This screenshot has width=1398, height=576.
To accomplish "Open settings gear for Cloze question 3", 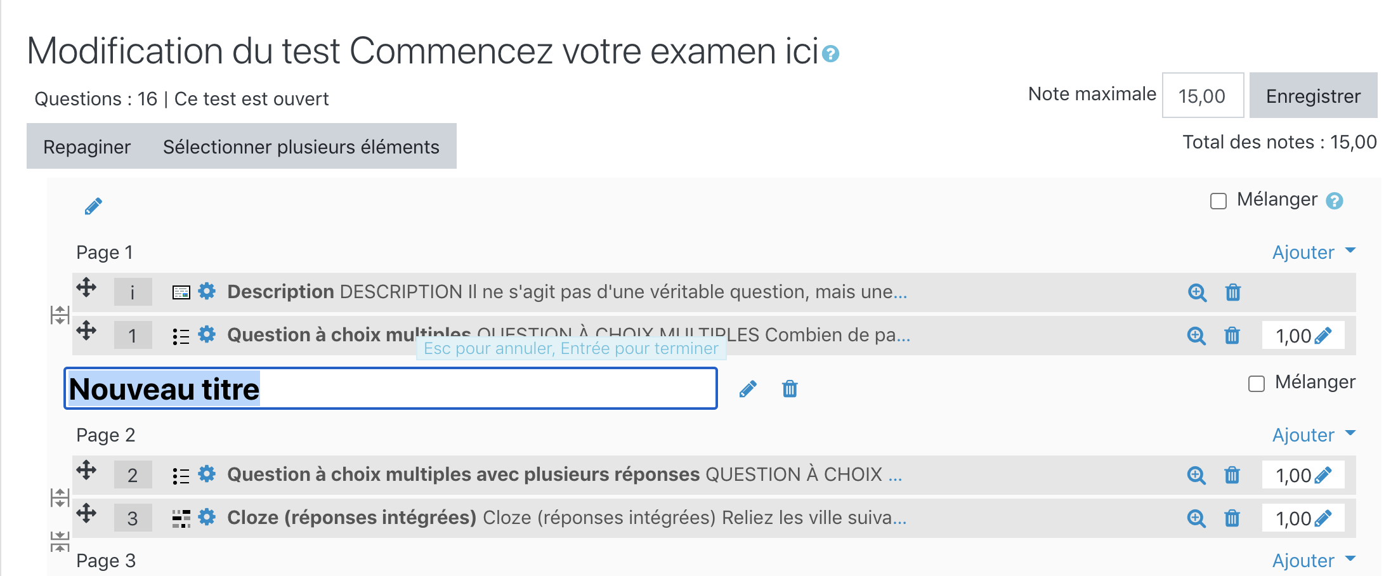I will tap(207, 517).
